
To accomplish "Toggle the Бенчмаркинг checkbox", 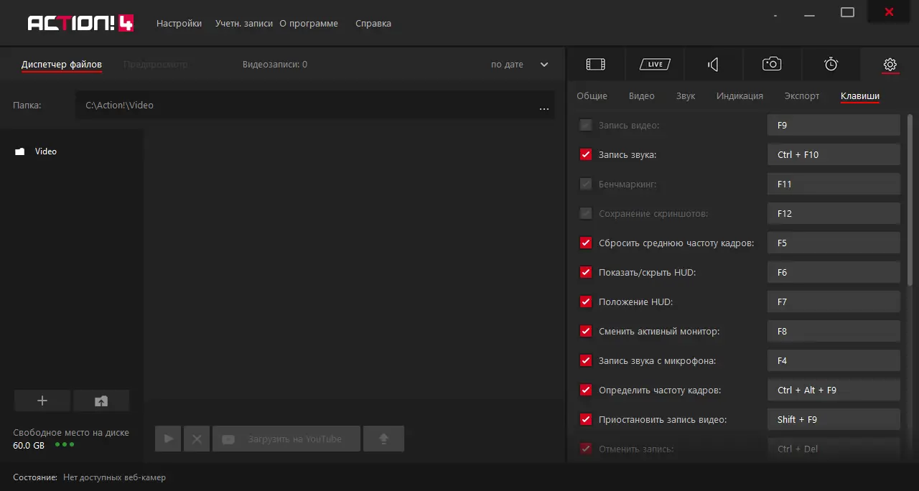I will pos(586,184).
